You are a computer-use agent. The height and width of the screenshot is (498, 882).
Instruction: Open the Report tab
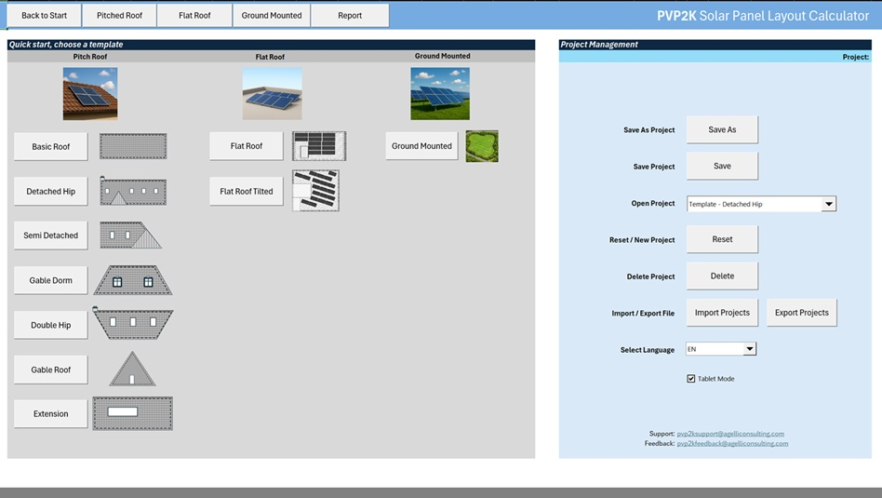tap(350, 15)
